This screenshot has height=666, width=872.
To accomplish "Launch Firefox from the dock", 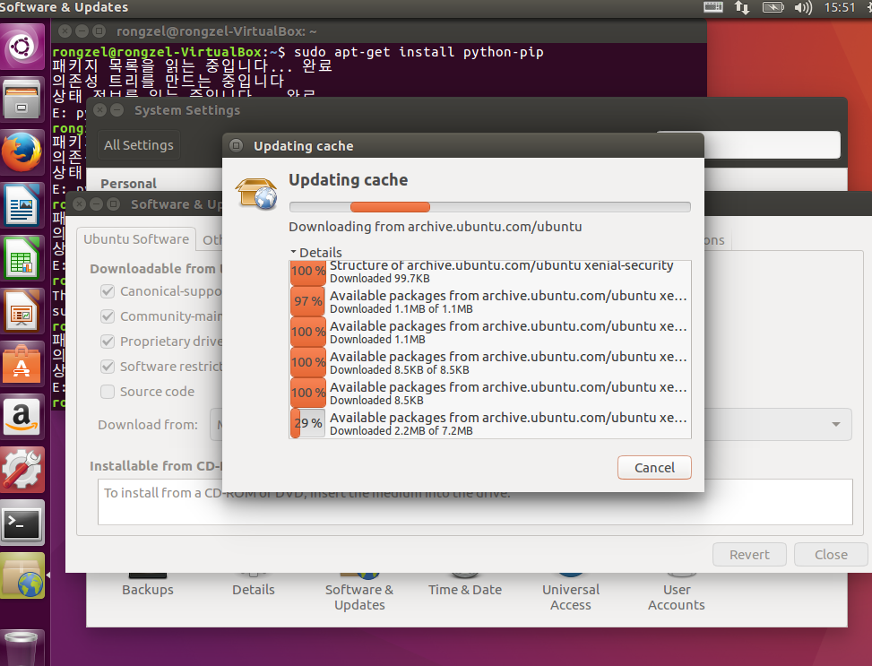I will click(22, 152).
